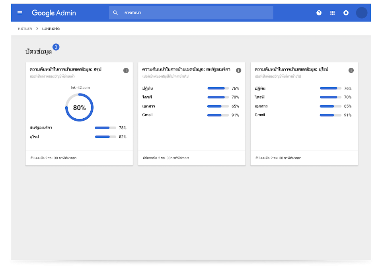
Task: Click the ยุโรป 82% progress bar
Action: pyautogui.click(x=105, y=137)
